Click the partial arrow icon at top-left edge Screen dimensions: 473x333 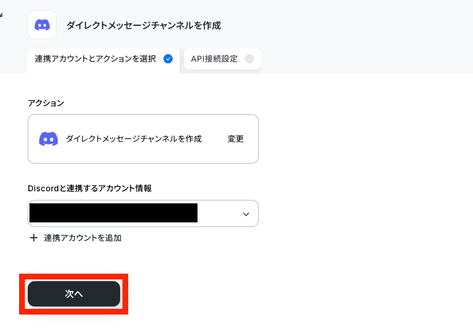tap(1, 15)
